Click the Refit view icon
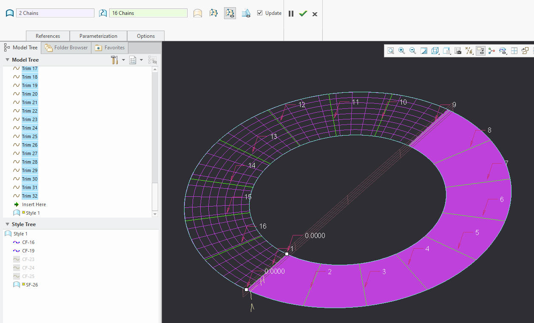 coord(391,51)
